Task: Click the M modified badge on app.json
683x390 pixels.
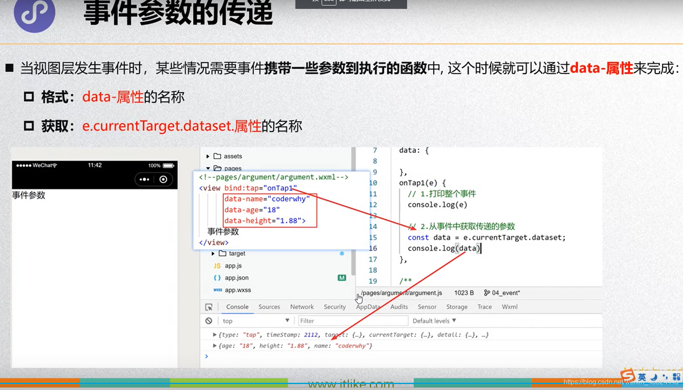Action: [341, 278]
